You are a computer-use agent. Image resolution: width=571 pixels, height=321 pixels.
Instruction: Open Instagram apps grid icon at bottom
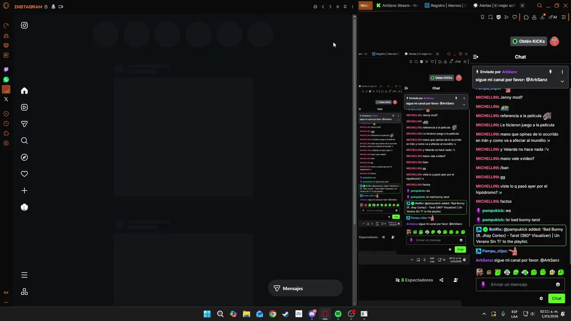(x=25, y=292)
